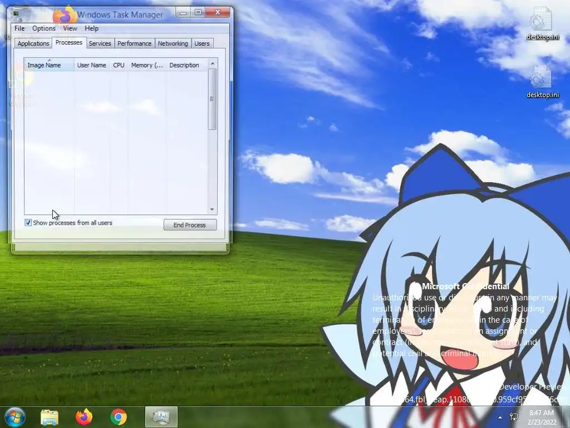
Task: Open Windows Explorer from taskbar
Action: point(50,417)
